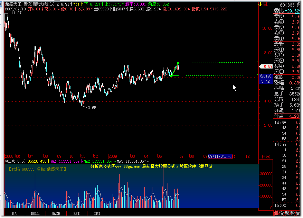Click the 2009 year marker on time axis

click(x=113, y=156)
